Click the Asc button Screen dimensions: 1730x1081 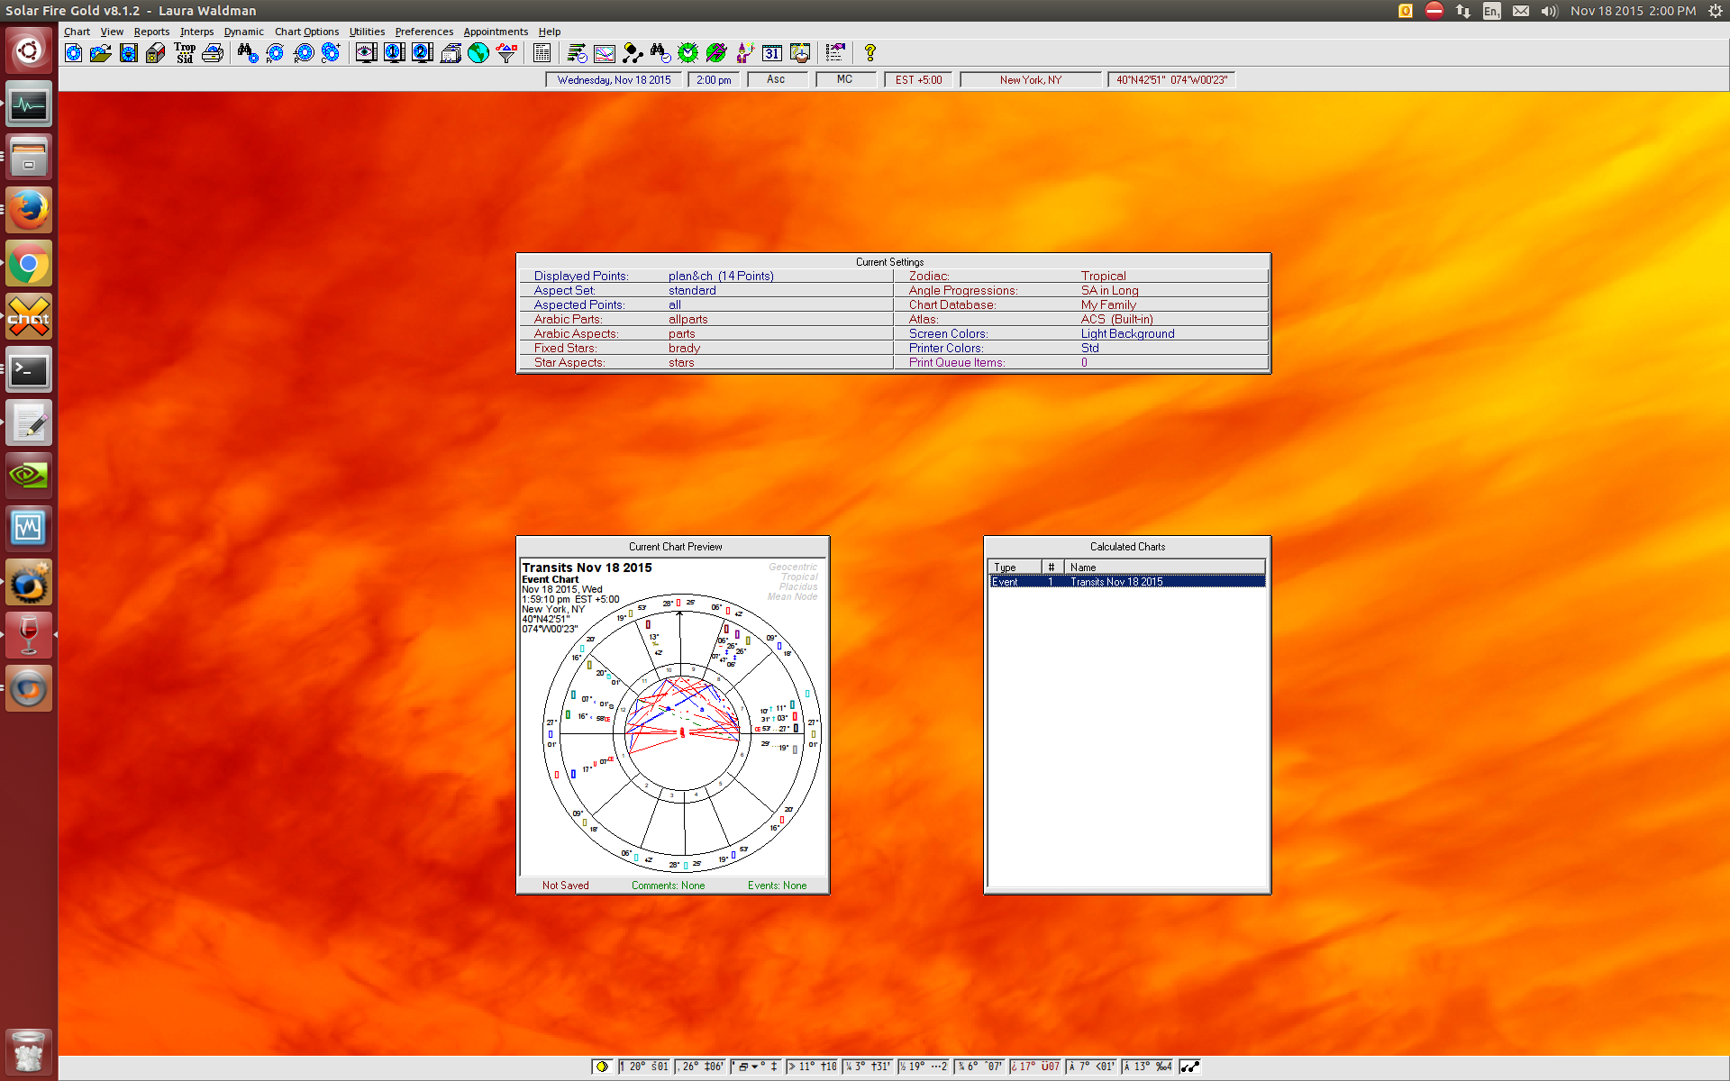pyautogui.click(x=776, y=79)
